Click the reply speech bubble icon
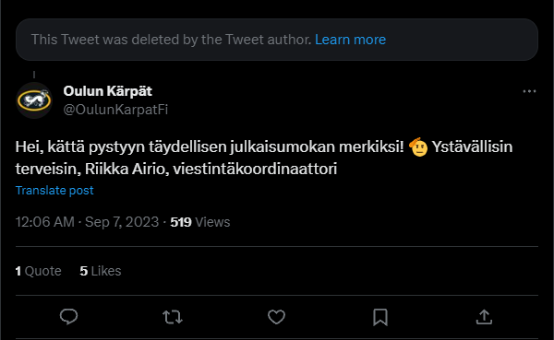 coord(68,316)
